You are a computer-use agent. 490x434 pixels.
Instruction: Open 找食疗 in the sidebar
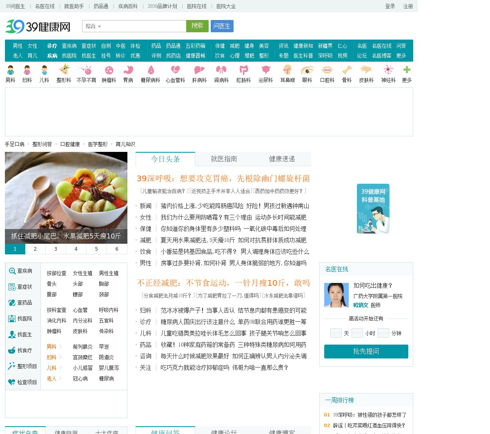[x=23, y=350]
